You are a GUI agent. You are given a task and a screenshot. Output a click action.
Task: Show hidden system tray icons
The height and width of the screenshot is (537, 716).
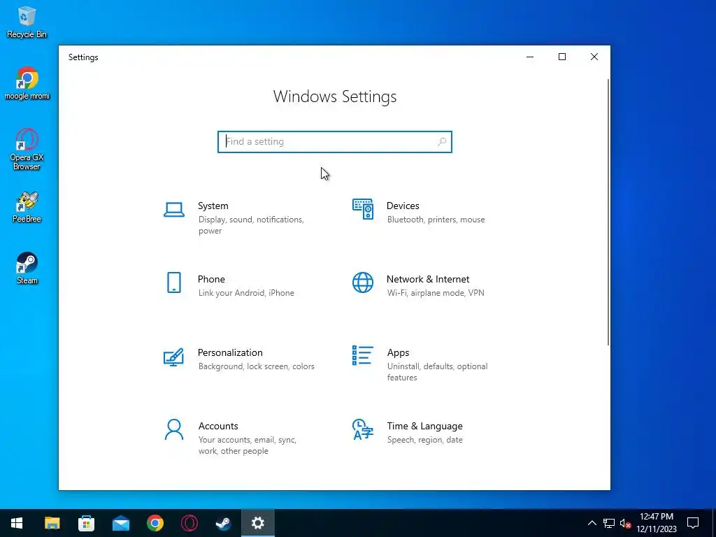[592, 523]
